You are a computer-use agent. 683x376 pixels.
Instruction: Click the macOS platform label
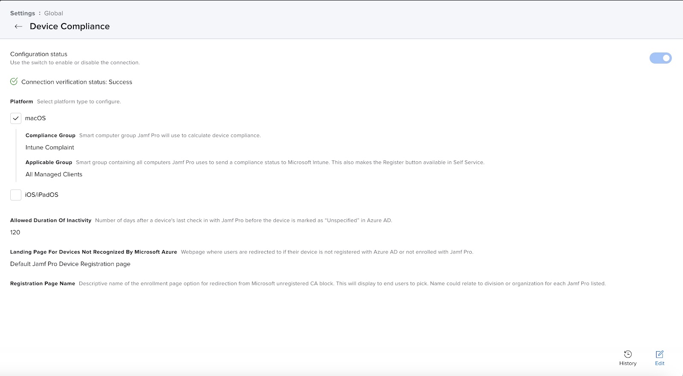[x=35, y=118]
